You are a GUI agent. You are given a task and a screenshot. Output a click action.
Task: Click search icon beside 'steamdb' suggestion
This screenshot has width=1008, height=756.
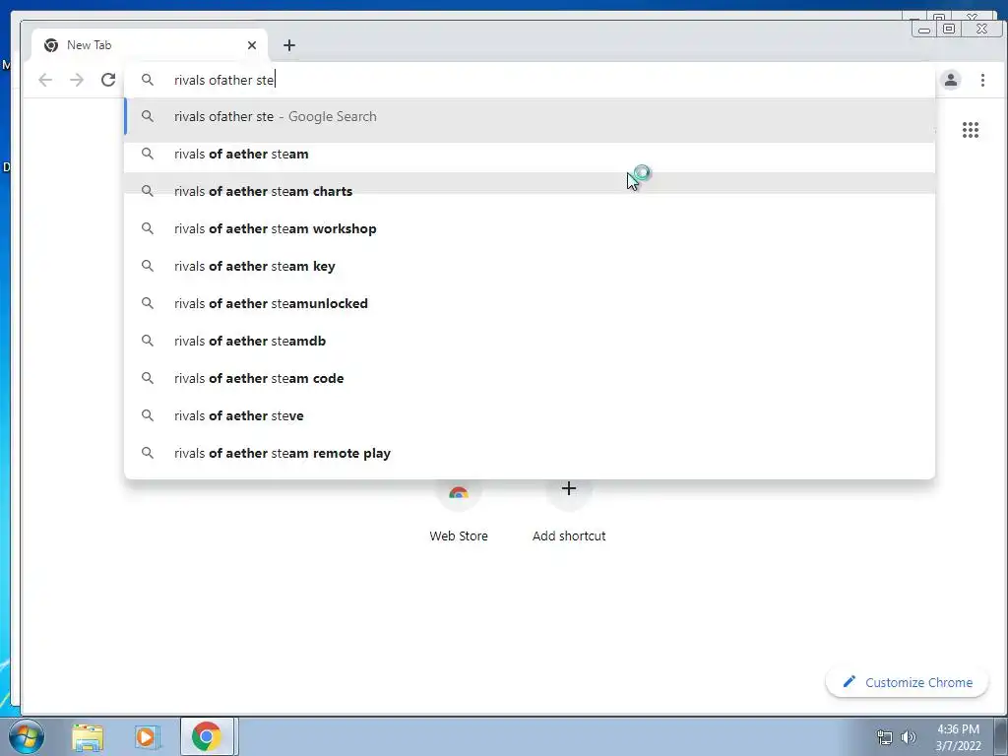[x=148, y=341]
